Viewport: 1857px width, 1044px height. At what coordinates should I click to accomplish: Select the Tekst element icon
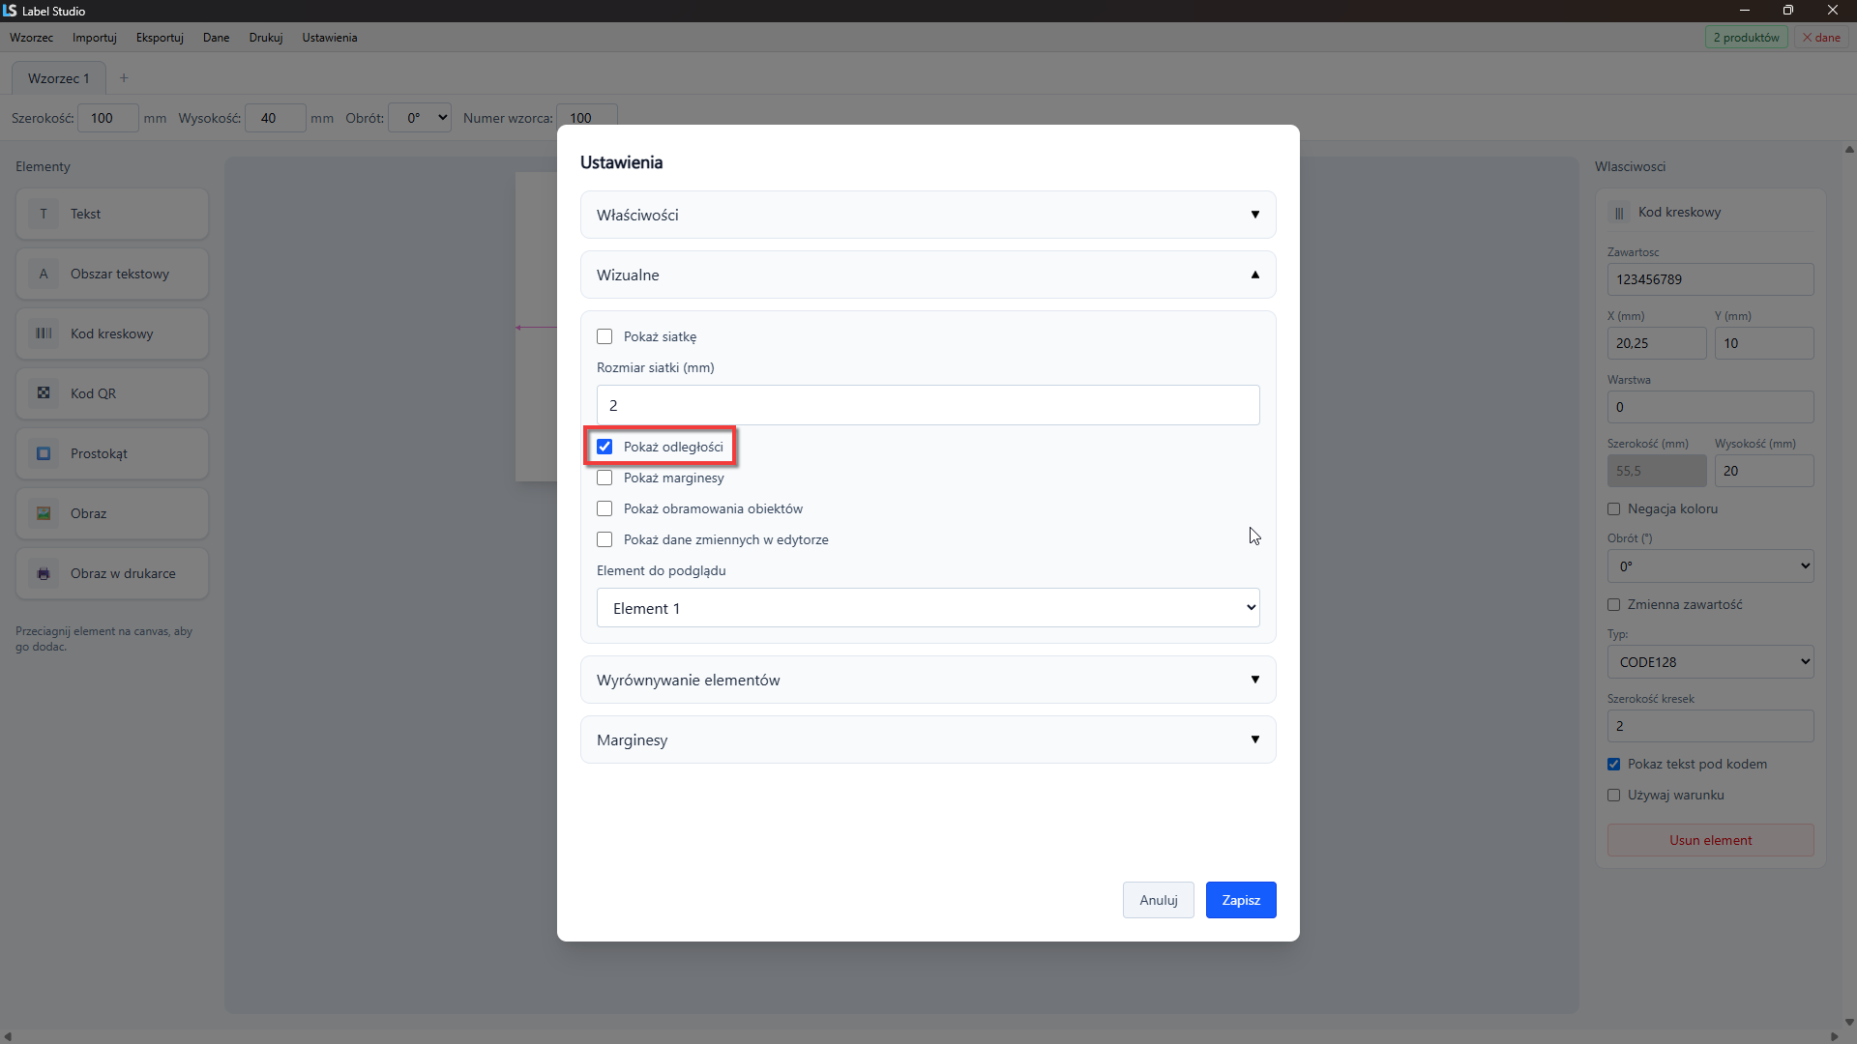(44, 214)
